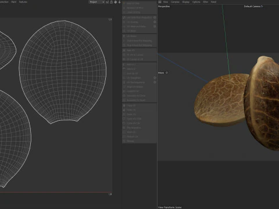Screen dimensions: 279x209
Task: Open settings gear for Use UVs from Projection
Action: (155, 17)
